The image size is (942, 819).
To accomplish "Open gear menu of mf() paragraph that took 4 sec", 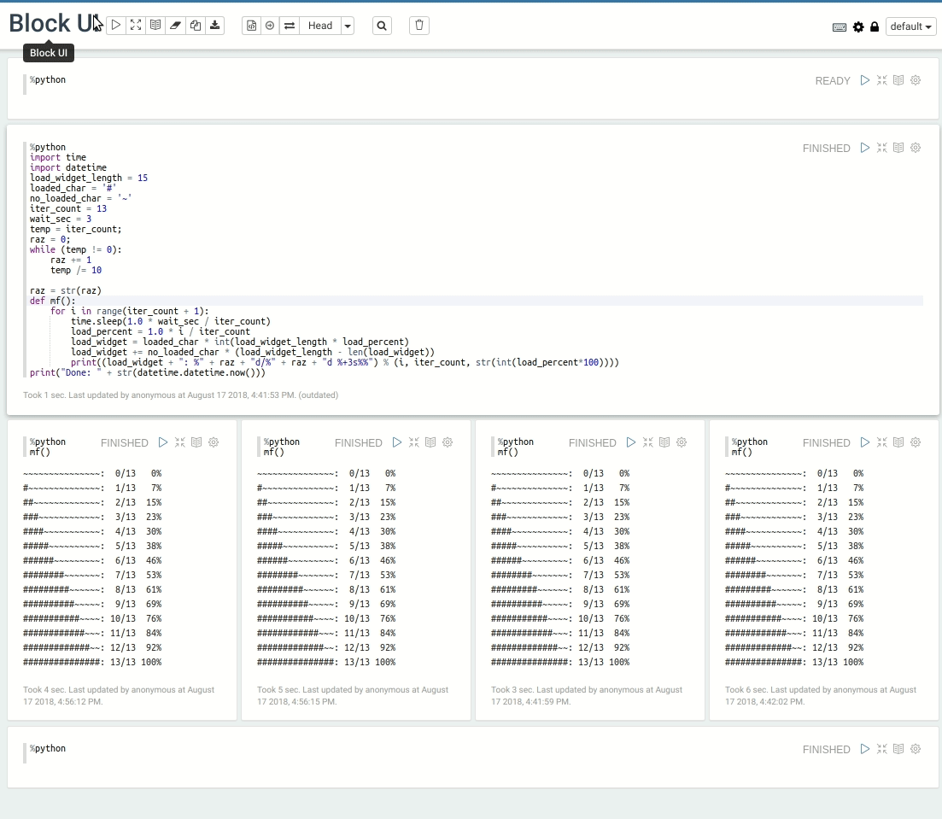I will (x=214, y=442).
